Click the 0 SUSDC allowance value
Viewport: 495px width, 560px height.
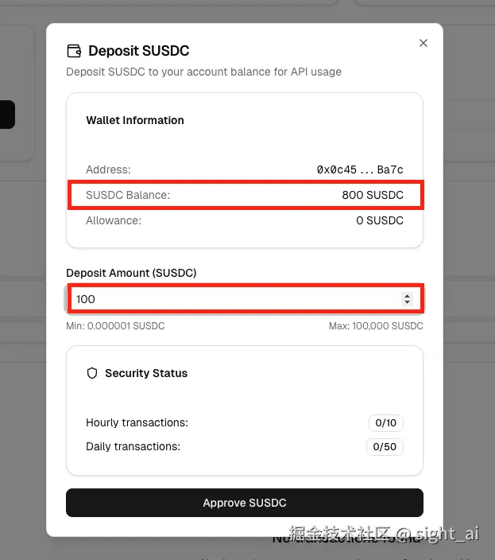379,220
